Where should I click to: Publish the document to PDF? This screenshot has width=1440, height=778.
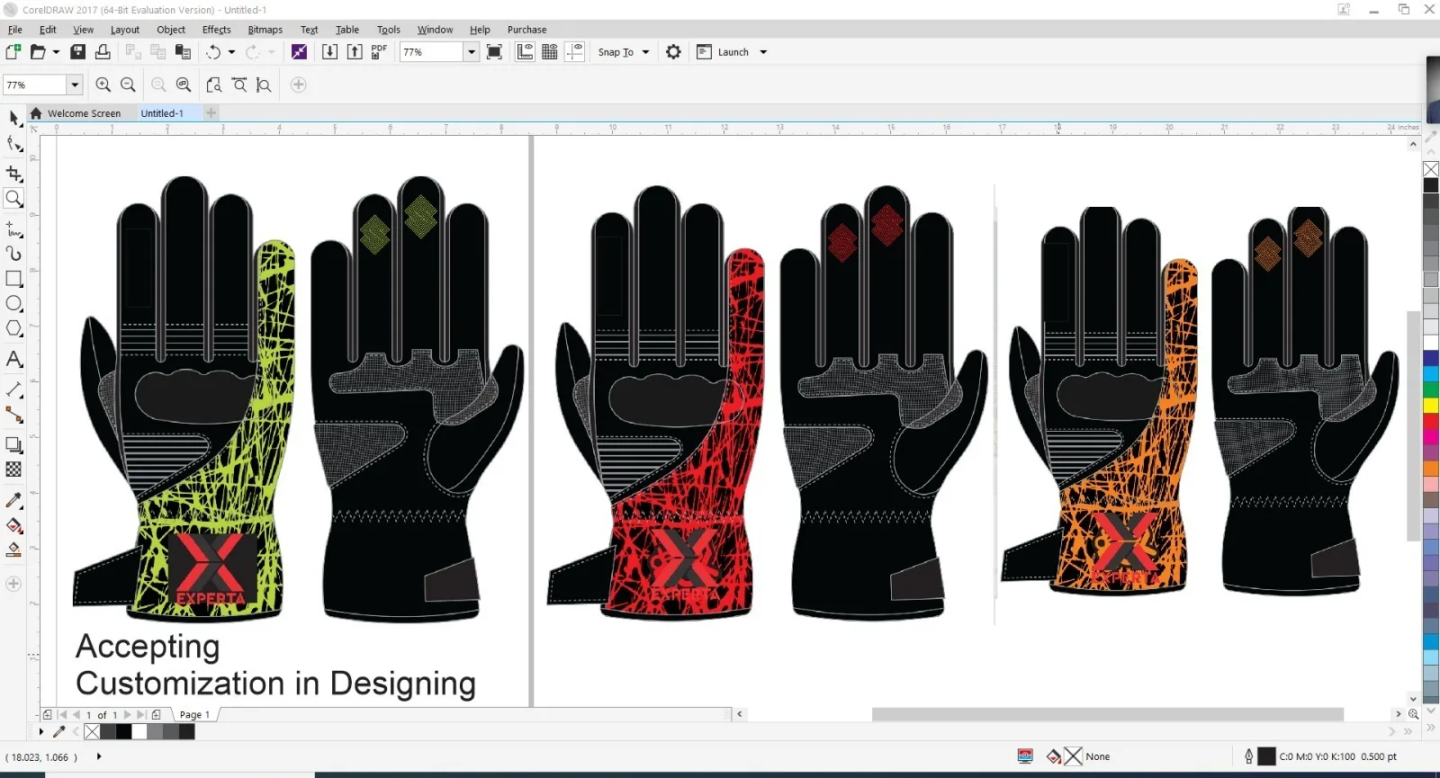click(x=380, y=52)
